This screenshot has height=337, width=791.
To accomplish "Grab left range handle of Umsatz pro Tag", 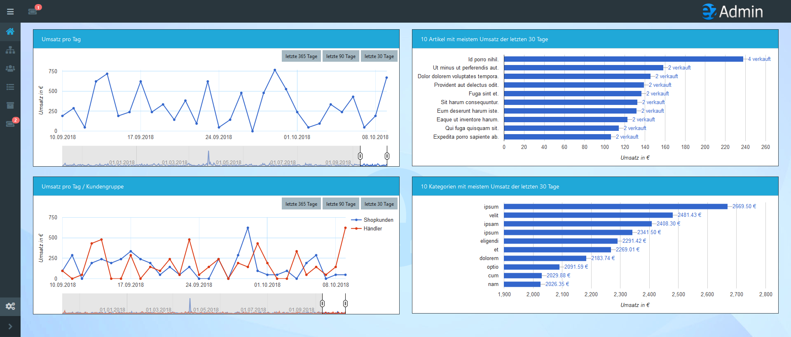I will coord(360,156).
